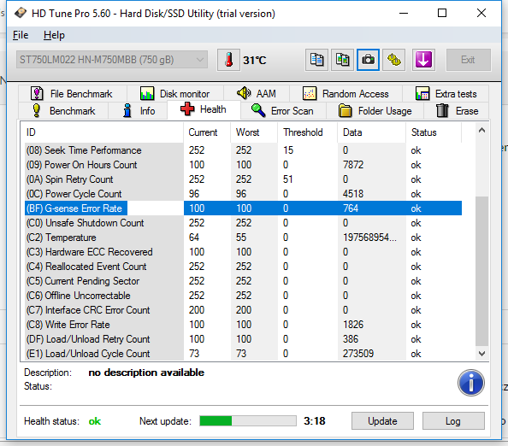Screen dimensions: 508x446
Task: Click the camera save screenshot icon
Action: pos(368,60)
